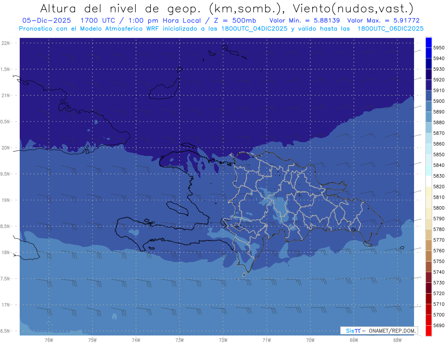Click the '5910' colorbar value

[439, 90]
